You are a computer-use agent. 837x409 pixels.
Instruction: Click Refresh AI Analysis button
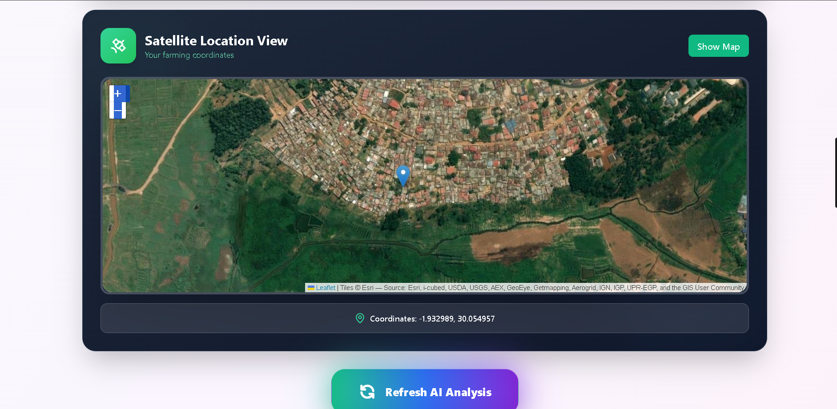(x=425, y=389)
